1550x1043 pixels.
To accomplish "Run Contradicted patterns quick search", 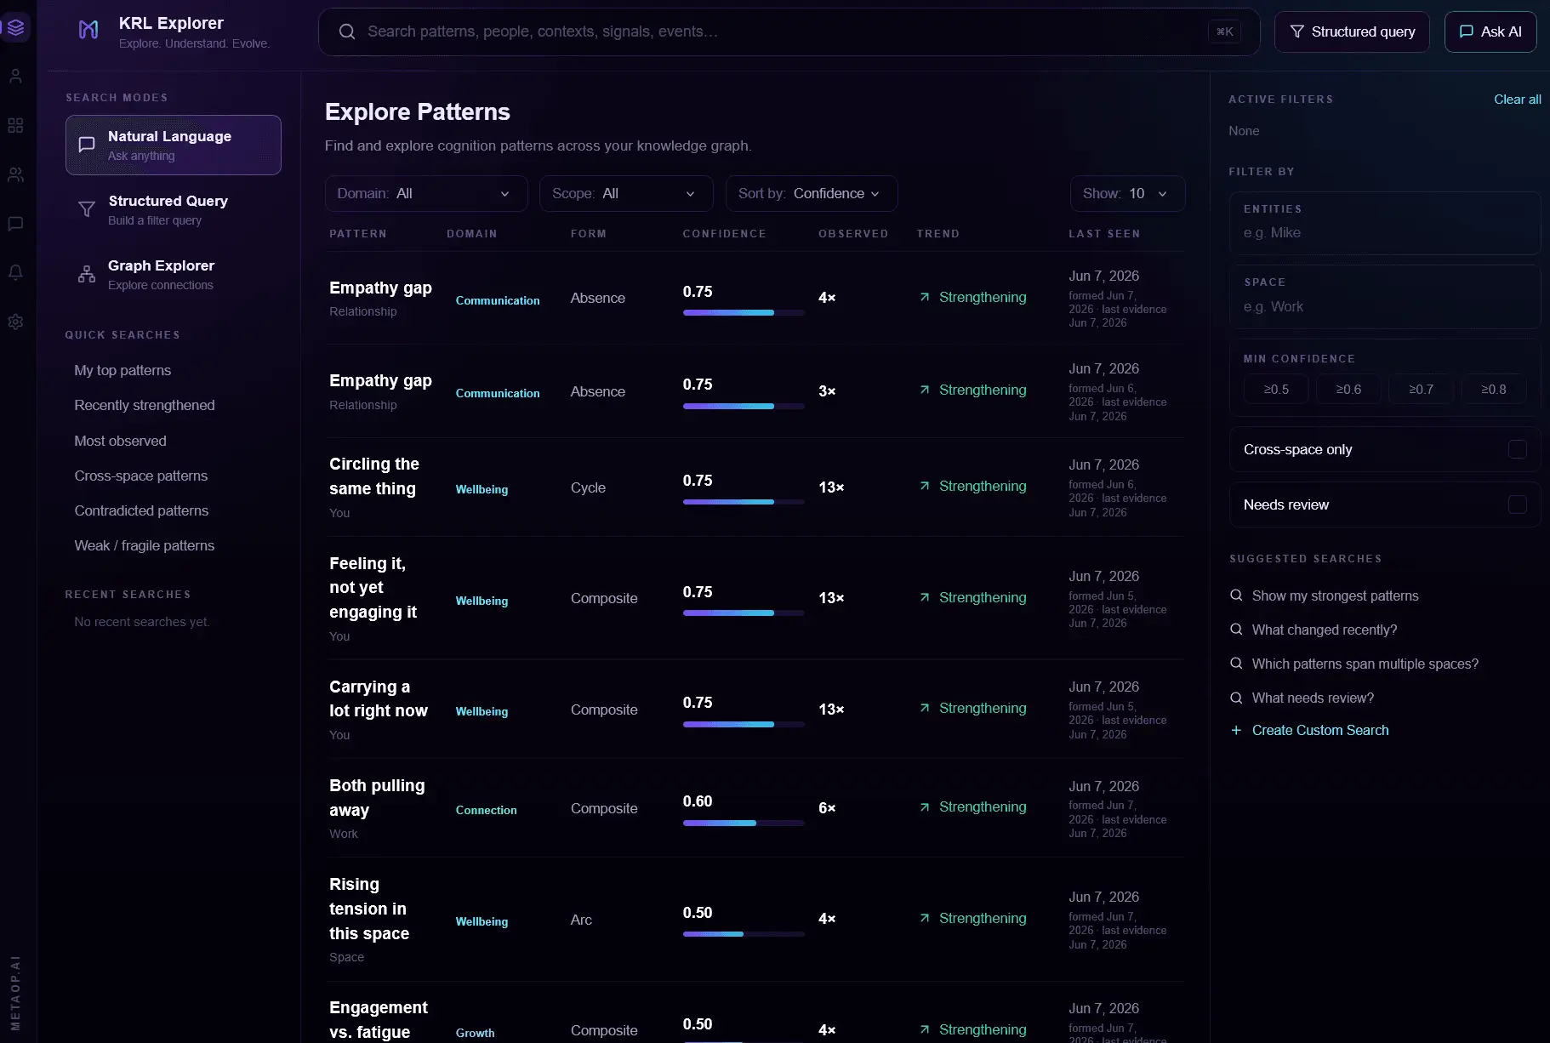I will tap(141, 510).
